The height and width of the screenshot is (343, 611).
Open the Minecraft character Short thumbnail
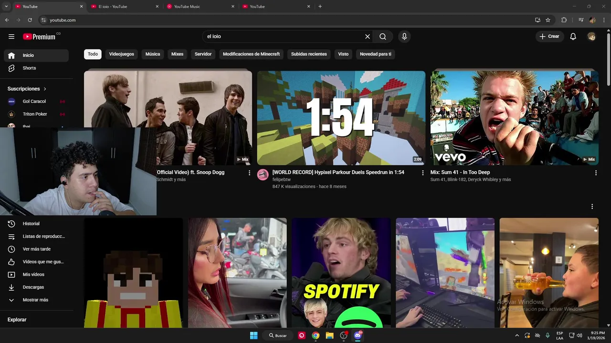tap(134, 273)
